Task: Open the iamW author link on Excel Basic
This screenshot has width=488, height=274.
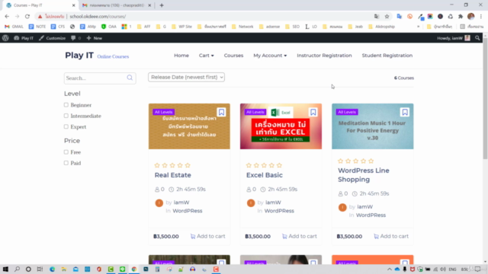Action: click(x=273, y=202)
